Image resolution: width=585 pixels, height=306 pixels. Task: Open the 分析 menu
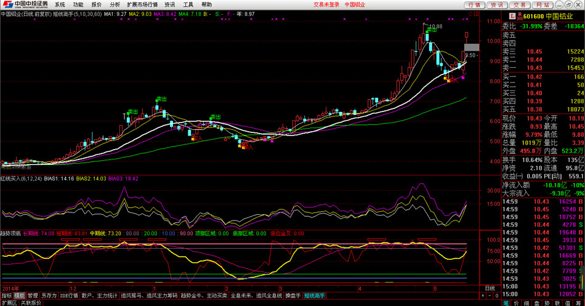click(x=115, y=4)
